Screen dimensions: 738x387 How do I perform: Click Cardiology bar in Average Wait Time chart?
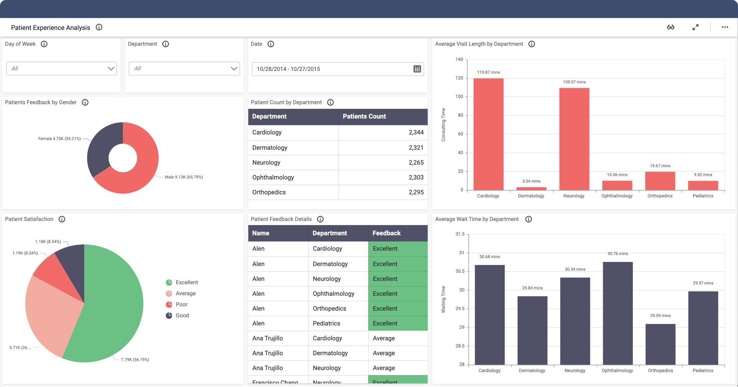point(490,315)
